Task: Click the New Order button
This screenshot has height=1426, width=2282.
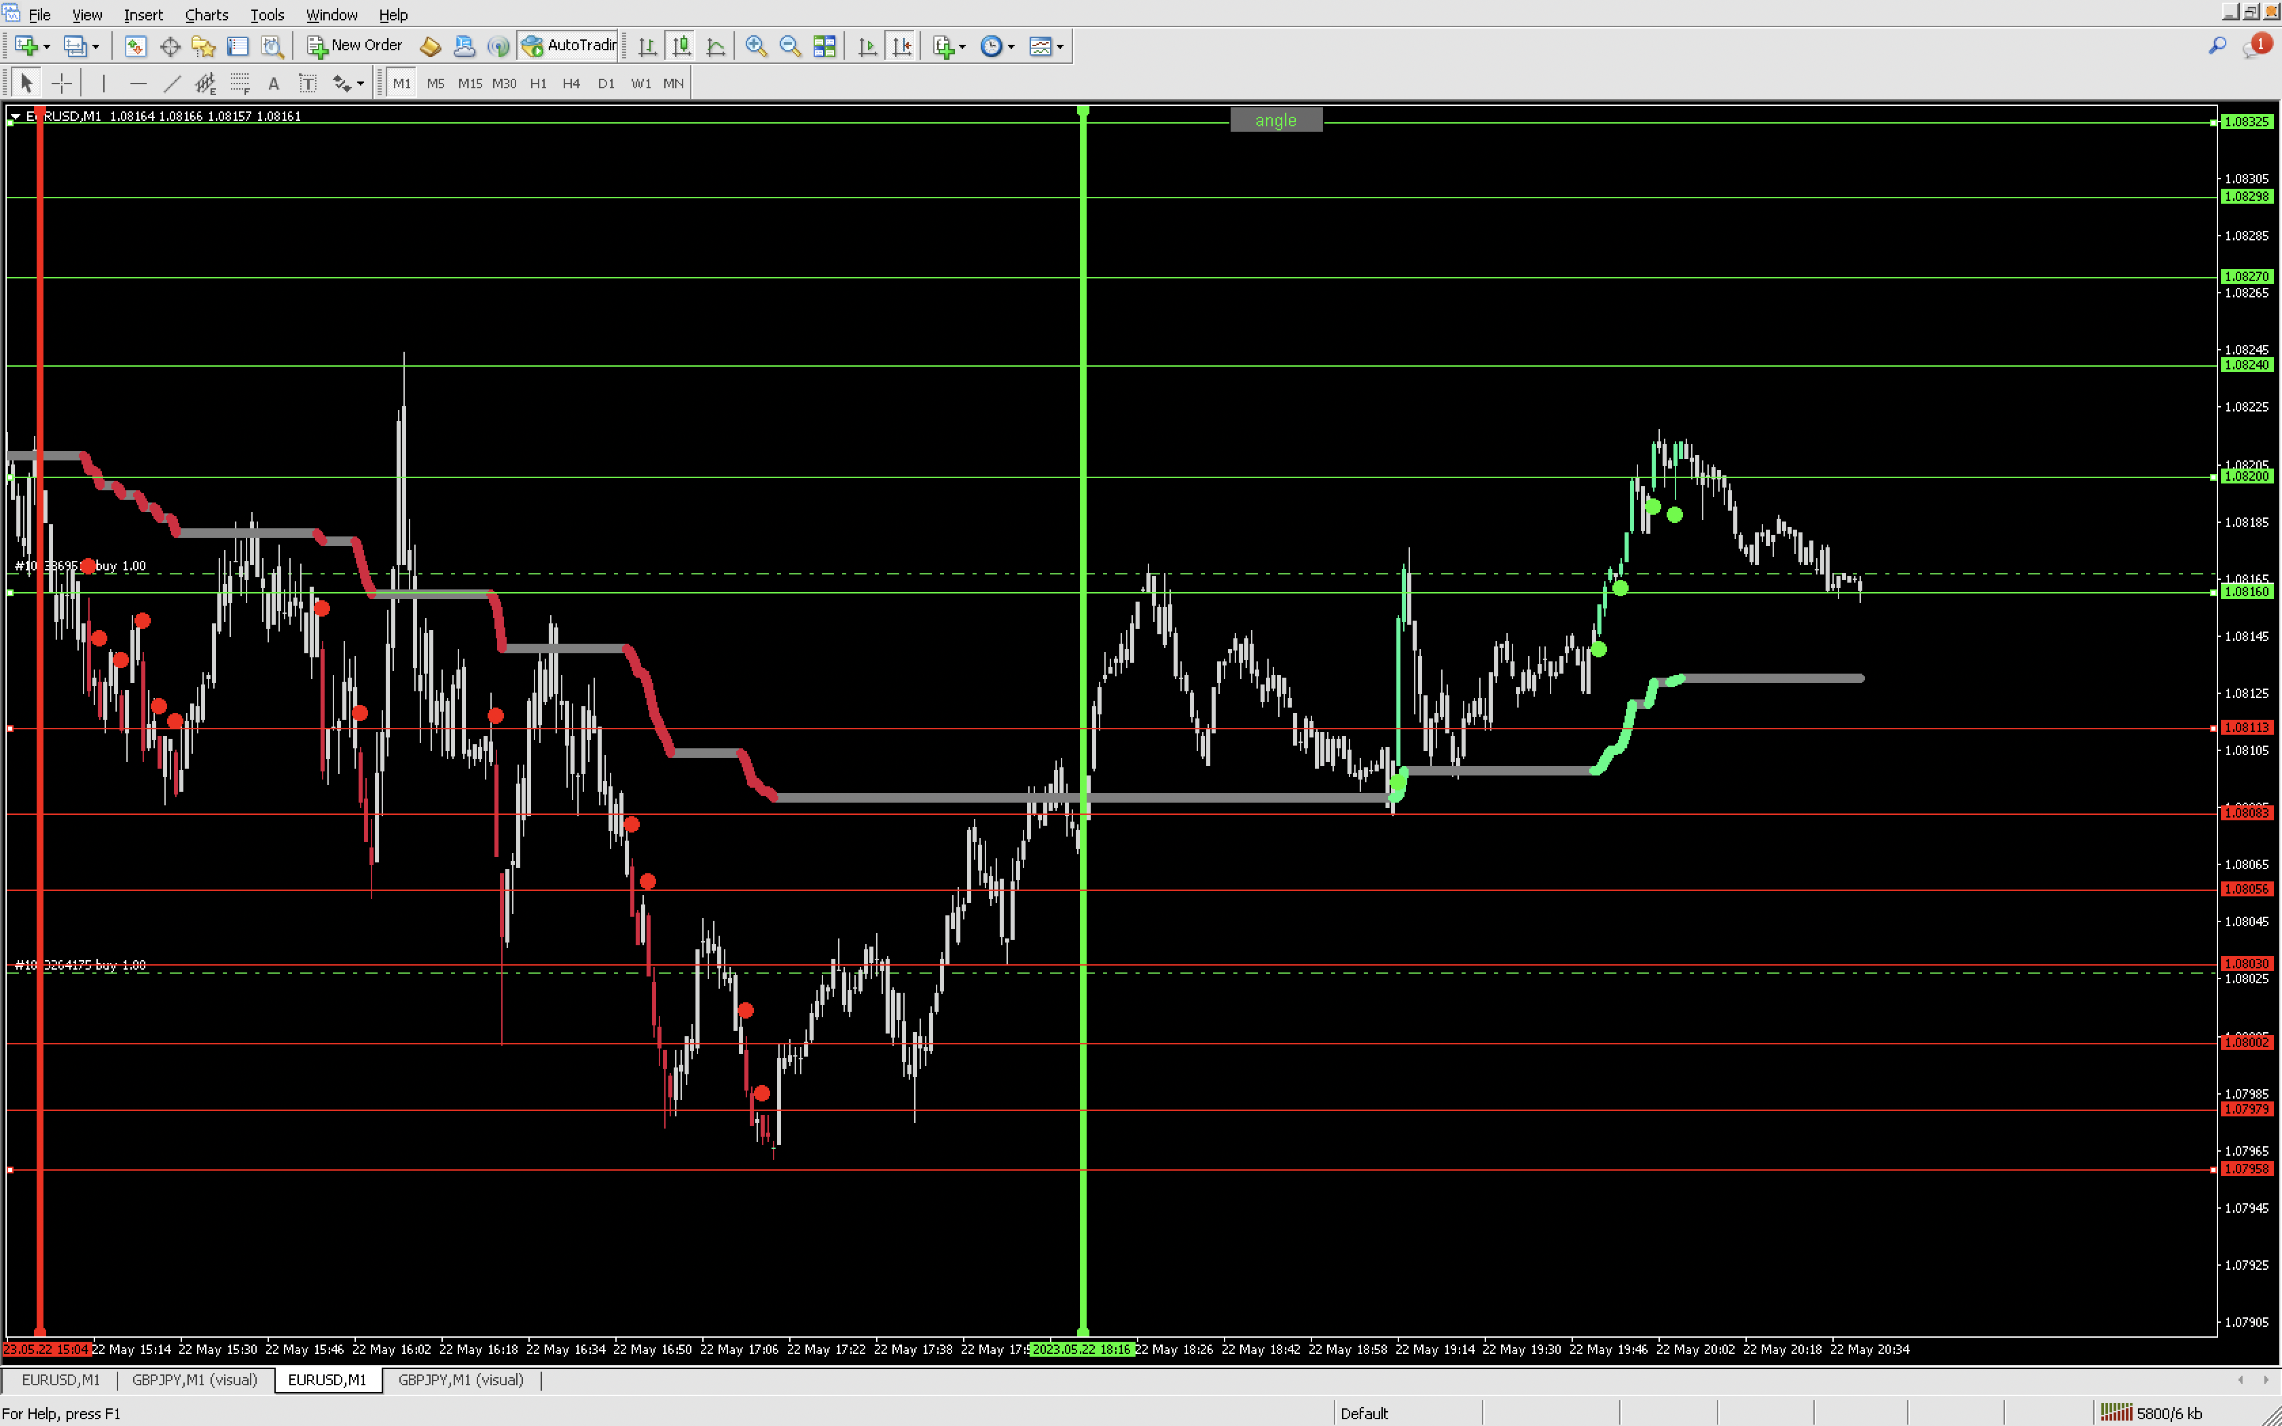Action: click(355, 45)
